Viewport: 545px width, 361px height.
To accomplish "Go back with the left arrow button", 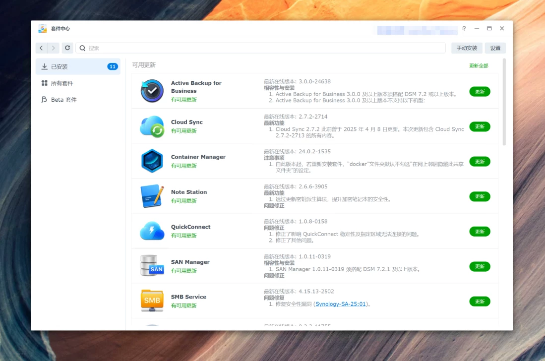I will (x=41, y=48).
